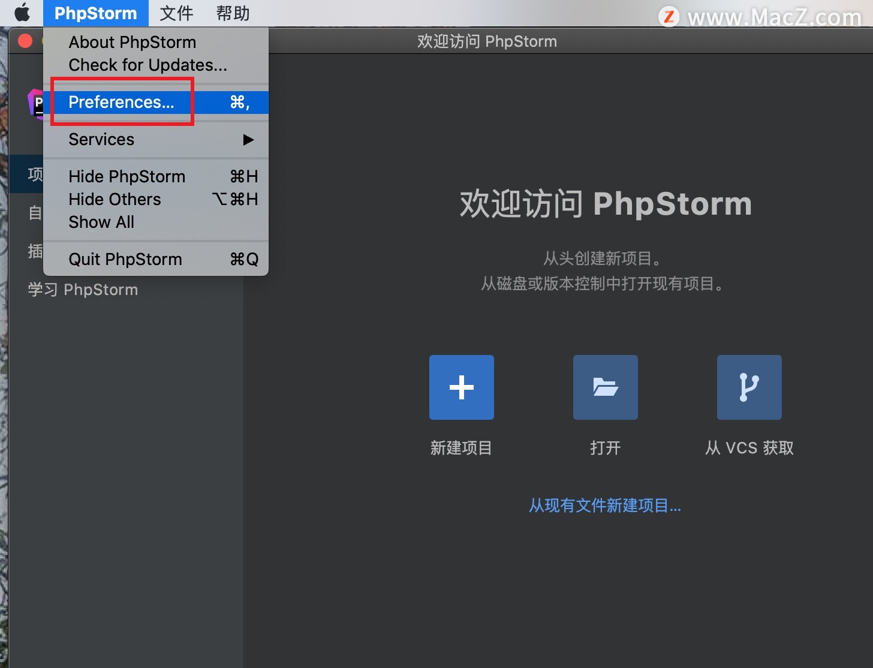Click the 打开 label
873x668 pixels.
606,448
